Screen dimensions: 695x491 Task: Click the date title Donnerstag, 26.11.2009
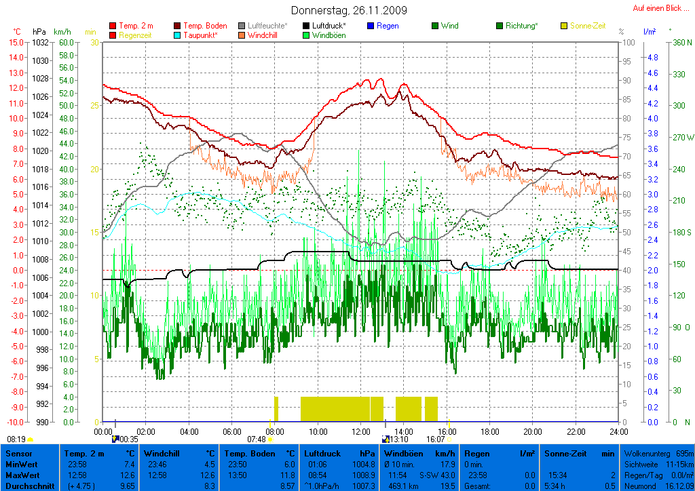click(x=349, y=10)
